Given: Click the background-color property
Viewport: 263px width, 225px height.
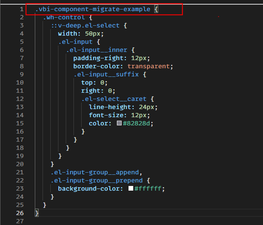Looking at the screenshot, I should pyautogui.click(x=89, y=189).
